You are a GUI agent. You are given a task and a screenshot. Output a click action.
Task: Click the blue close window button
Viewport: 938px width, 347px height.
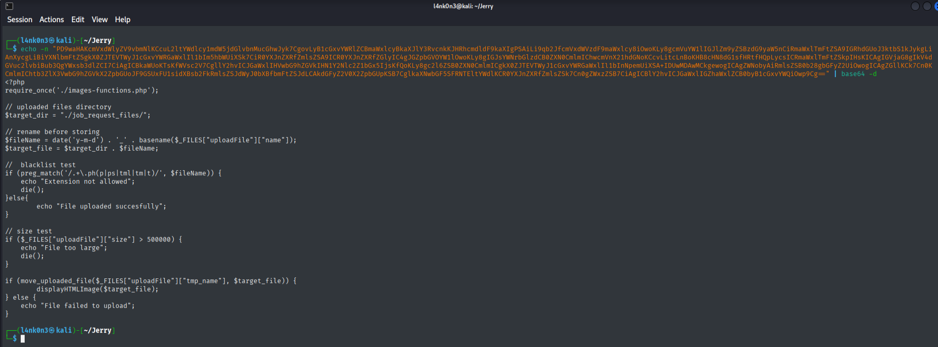pyautogui.click(x=936, y=6)
